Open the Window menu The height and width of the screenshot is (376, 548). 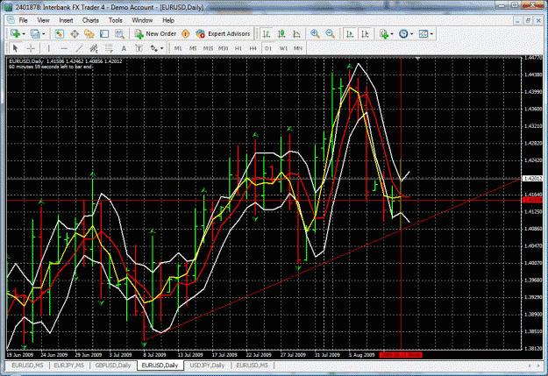pos(142,20)
